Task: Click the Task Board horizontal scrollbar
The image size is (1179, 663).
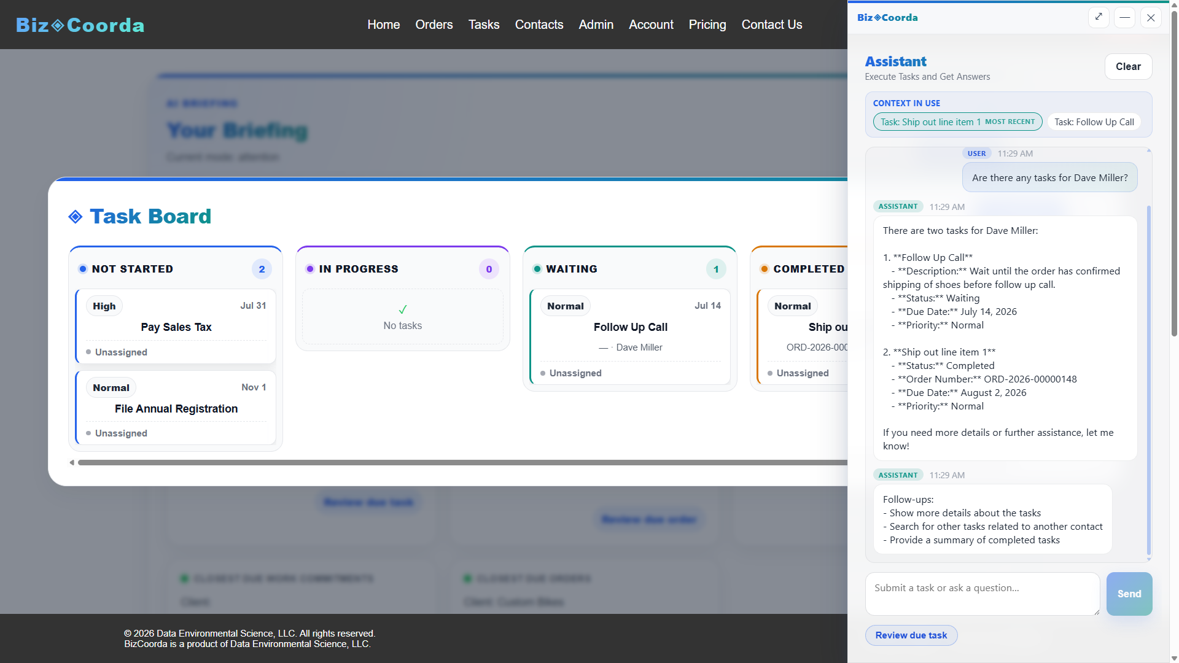Action: 462,463
